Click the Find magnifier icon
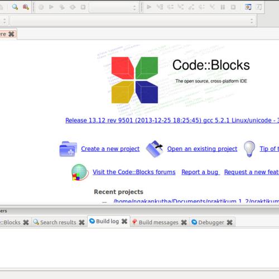 15,7
